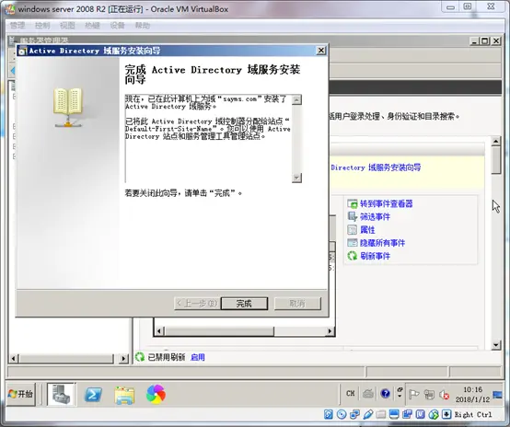Click the VirtualBox 'V' virtualization features icon
The image size is (510, 427).
click(420, 414)
